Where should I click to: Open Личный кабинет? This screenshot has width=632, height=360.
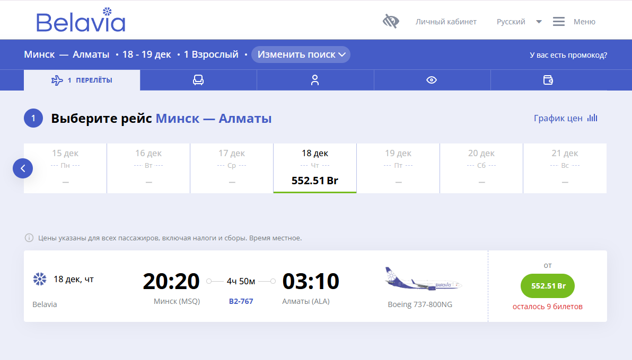pyautogui.click(x=446, y=22)
